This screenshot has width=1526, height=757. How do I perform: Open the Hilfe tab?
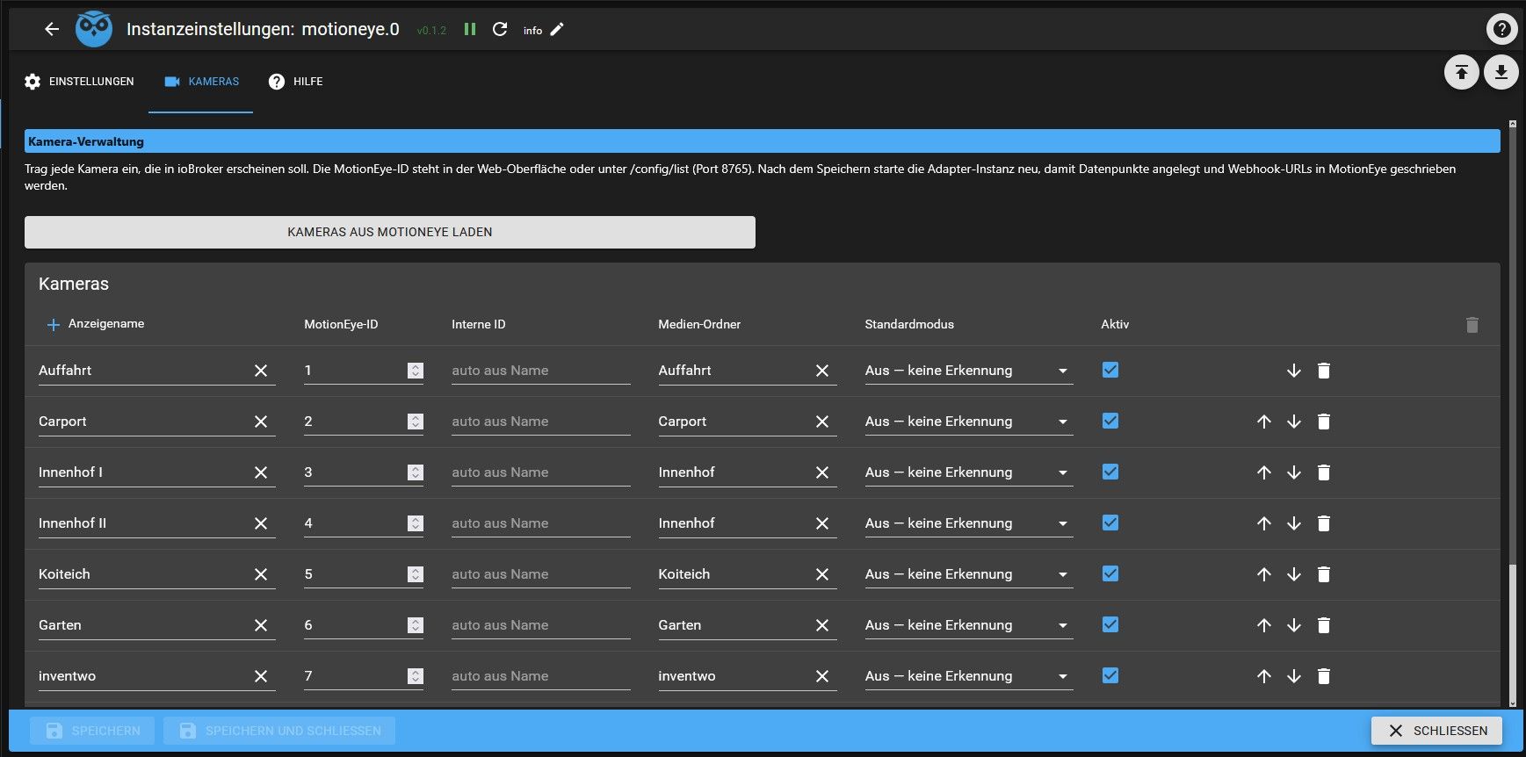[x=295, y=82]
